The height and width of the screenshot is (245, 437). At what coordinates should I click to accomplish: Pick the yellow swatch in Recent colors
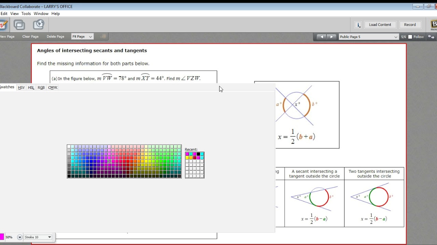187,158
